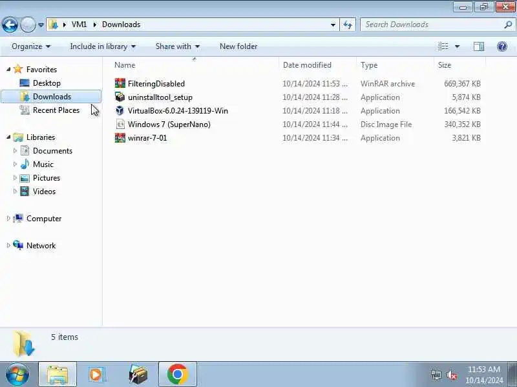Click the muted volume tray icon
The height and width of the screenshot is (387, 517).
click(451, 375)
